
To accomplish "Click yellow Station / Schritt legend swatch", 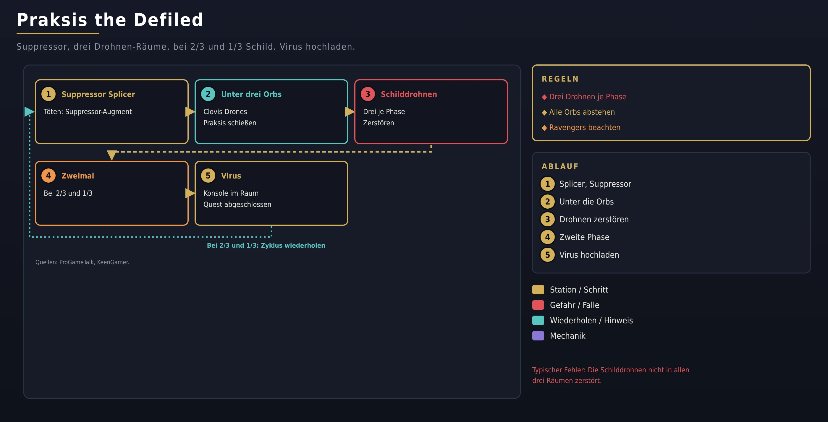I will (x=538, y=289).
